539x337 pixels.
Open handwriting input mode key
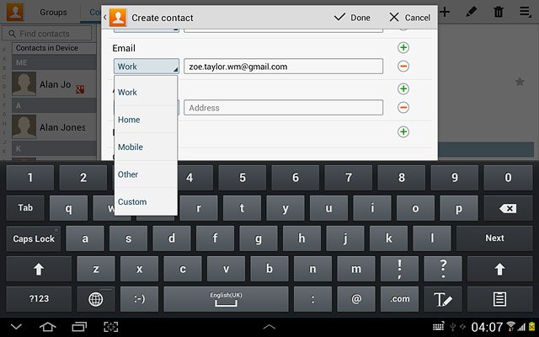click(443, 299)
